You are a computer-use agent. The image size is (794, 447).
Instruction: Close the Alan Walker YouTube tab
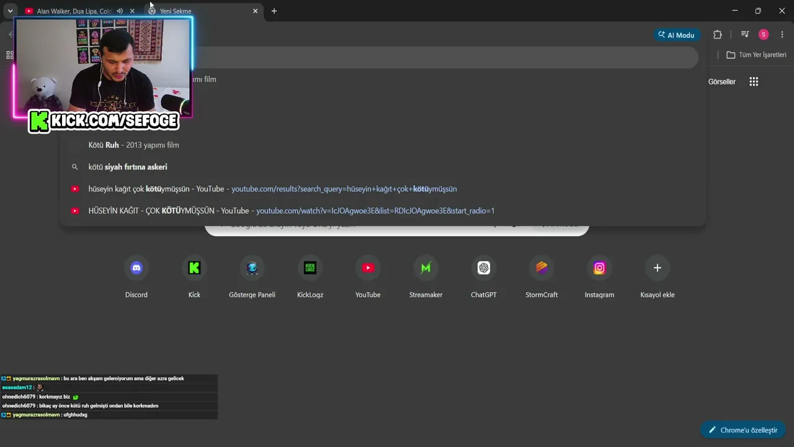[x=132, y=11]
